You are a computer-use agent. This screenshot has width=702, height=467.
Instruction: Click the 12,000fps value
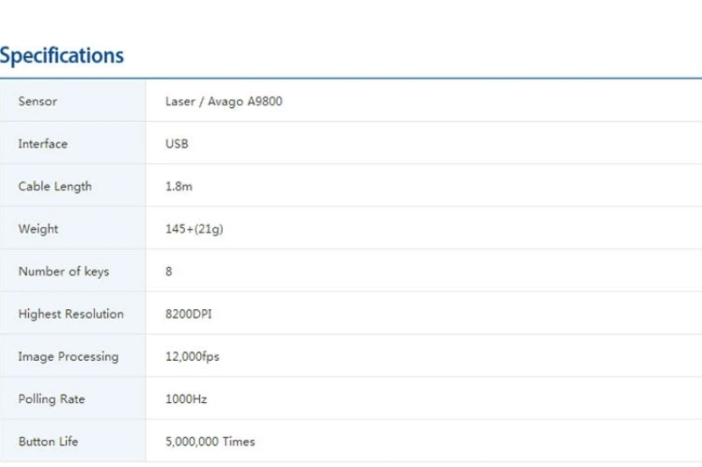[x=192, y=357]
